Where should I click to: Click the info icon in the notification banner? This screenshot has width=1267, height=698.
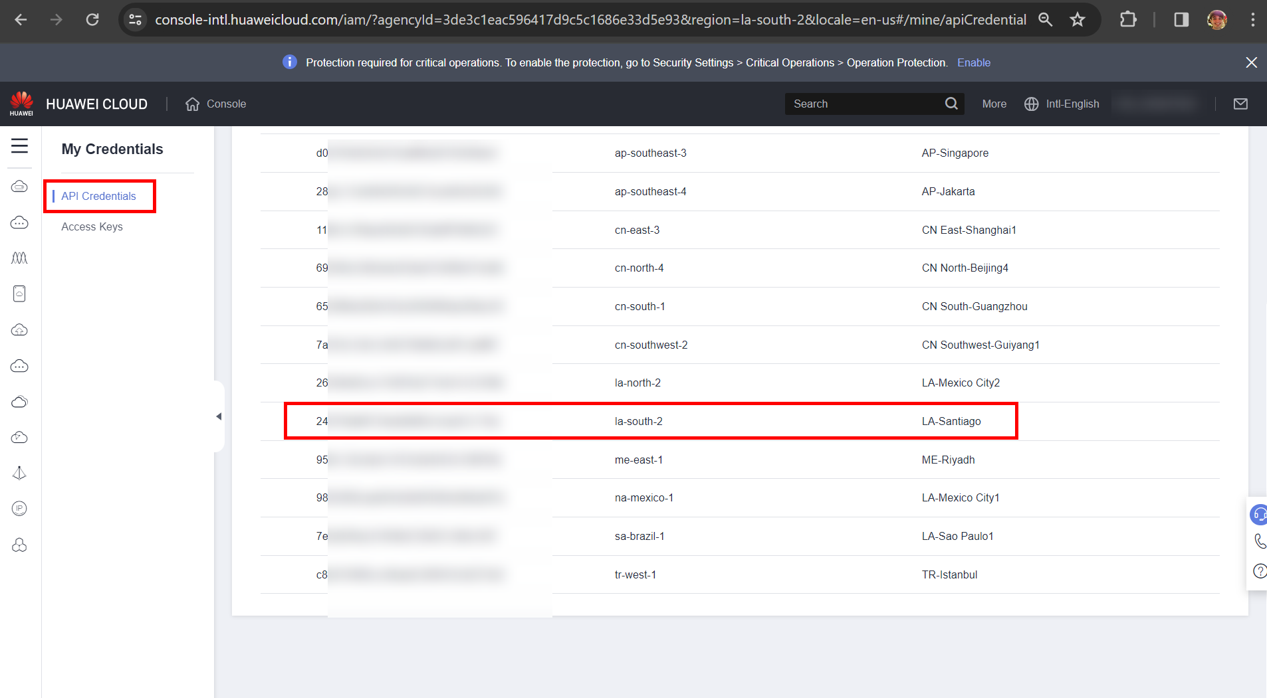click(290, 62)
